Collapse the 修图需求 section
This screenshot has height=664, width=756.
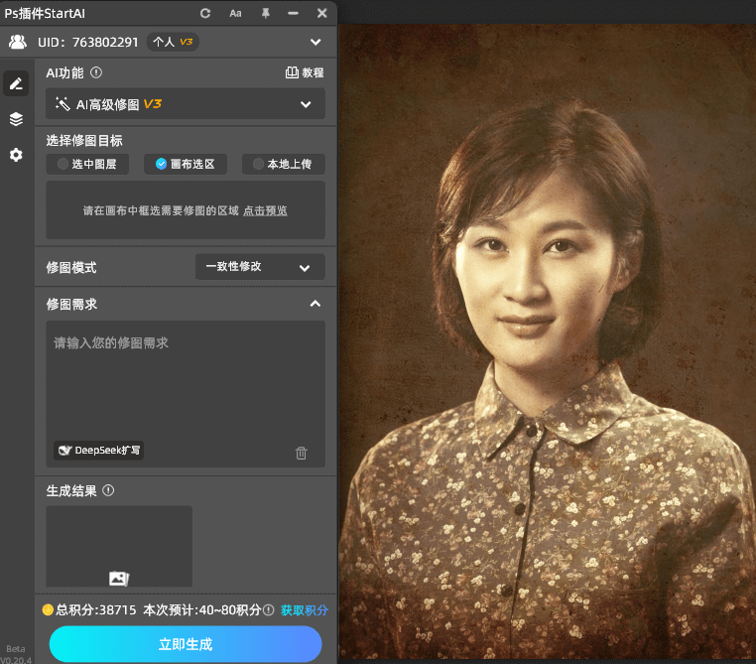(315, 304)
